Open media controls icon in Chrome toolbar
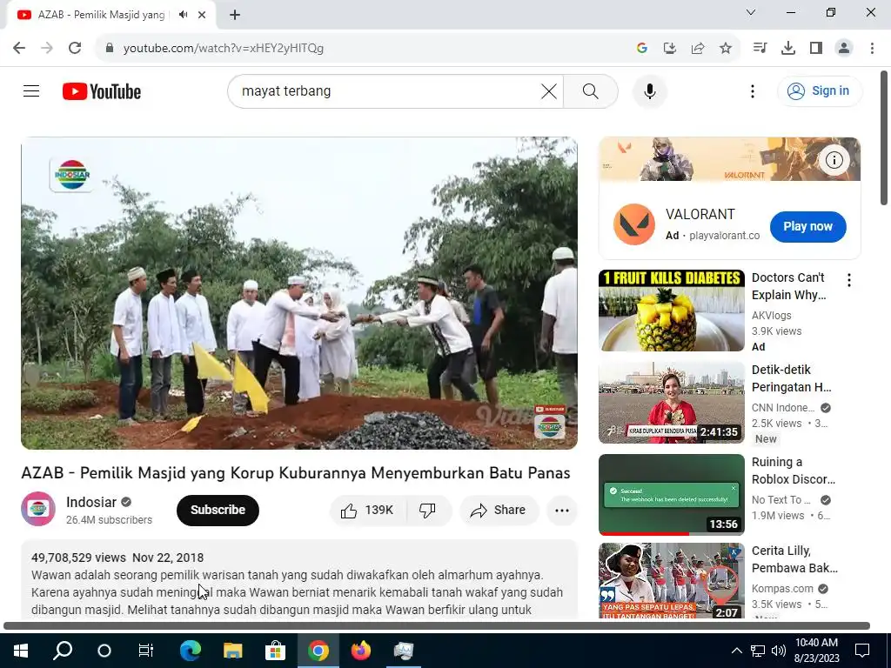Image resolution: width=891 pixels, height=668 pixels. (760, 49)
